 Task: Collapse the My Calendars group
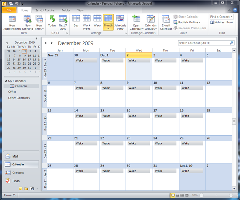point(6,81)
